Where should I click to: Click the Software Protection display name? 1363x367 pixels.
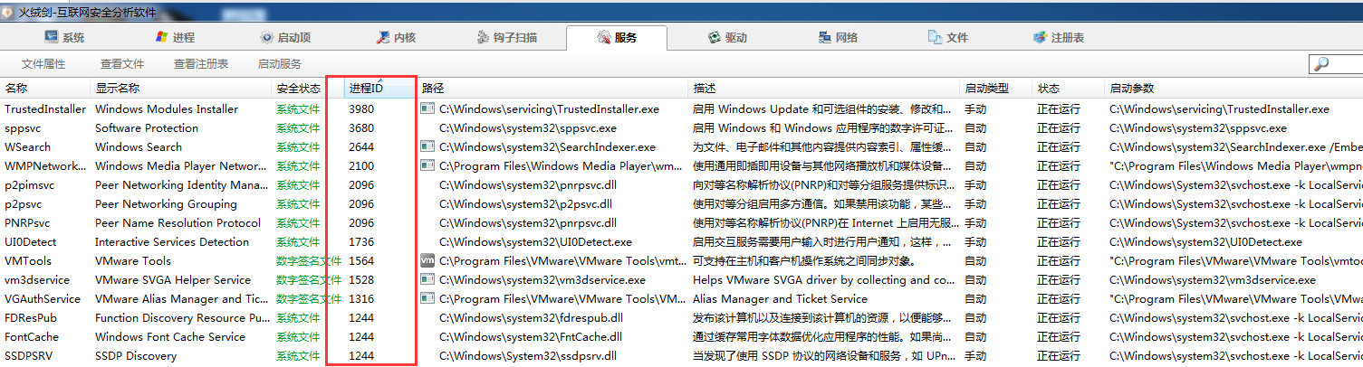click(x=147, y=127)
